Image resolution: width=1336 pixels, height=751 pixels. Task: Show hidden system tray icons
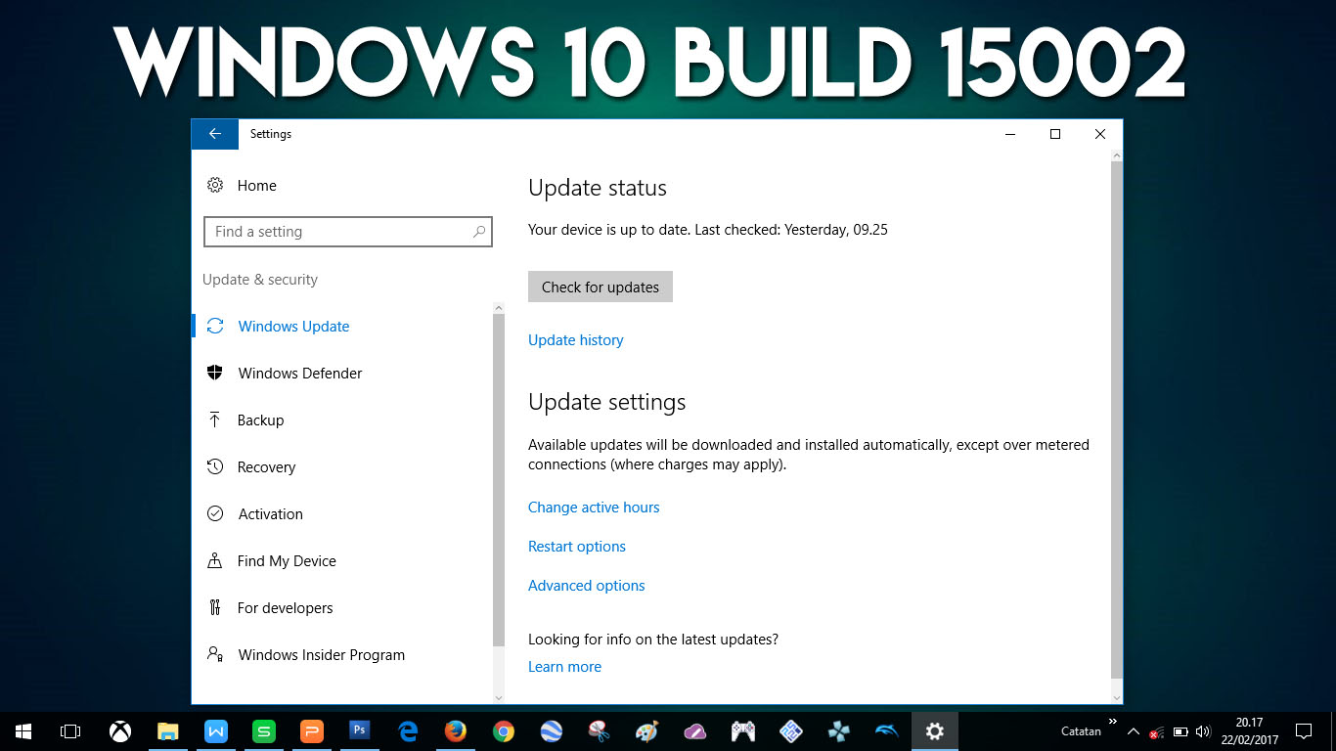click(x=1134, y=731)
